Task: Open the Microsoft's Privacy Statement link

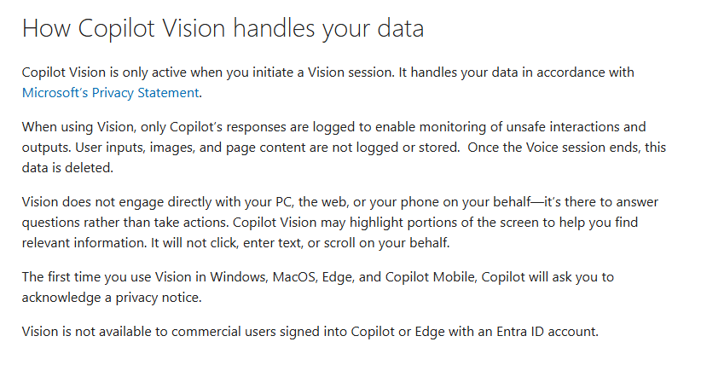Action: pyautogui.click(x=111, y=92)
